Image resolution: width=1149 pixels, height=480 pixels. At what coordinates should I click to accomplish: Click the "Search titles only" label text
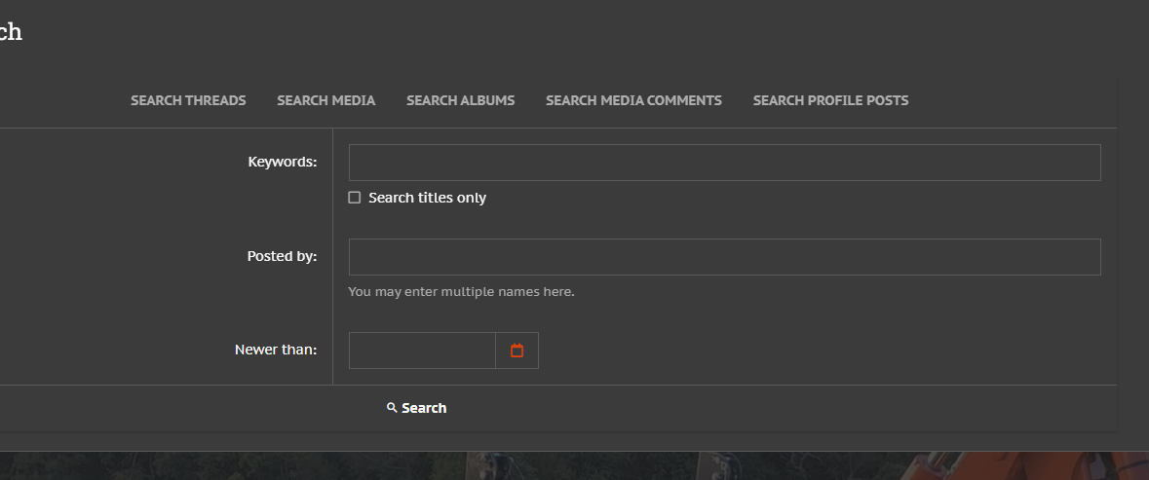pos(427,198)
